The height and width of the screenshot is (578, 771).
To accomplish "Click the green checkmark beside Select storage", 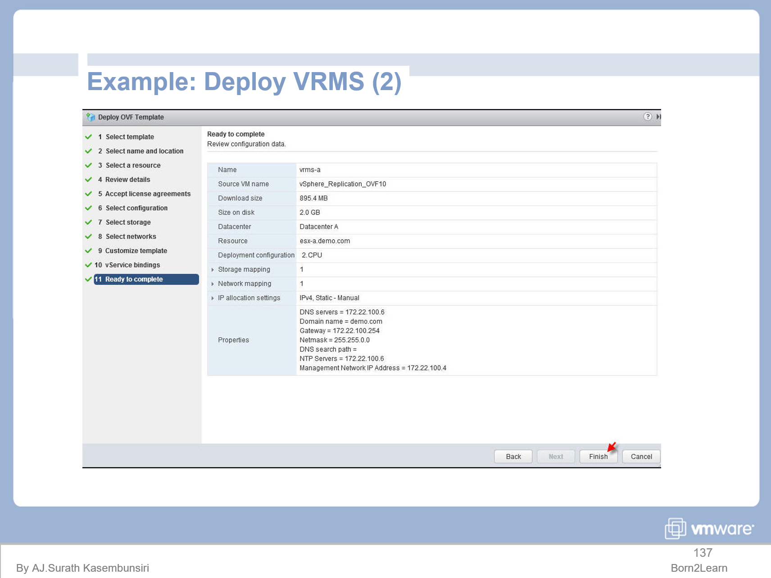I will pos(88,222).
